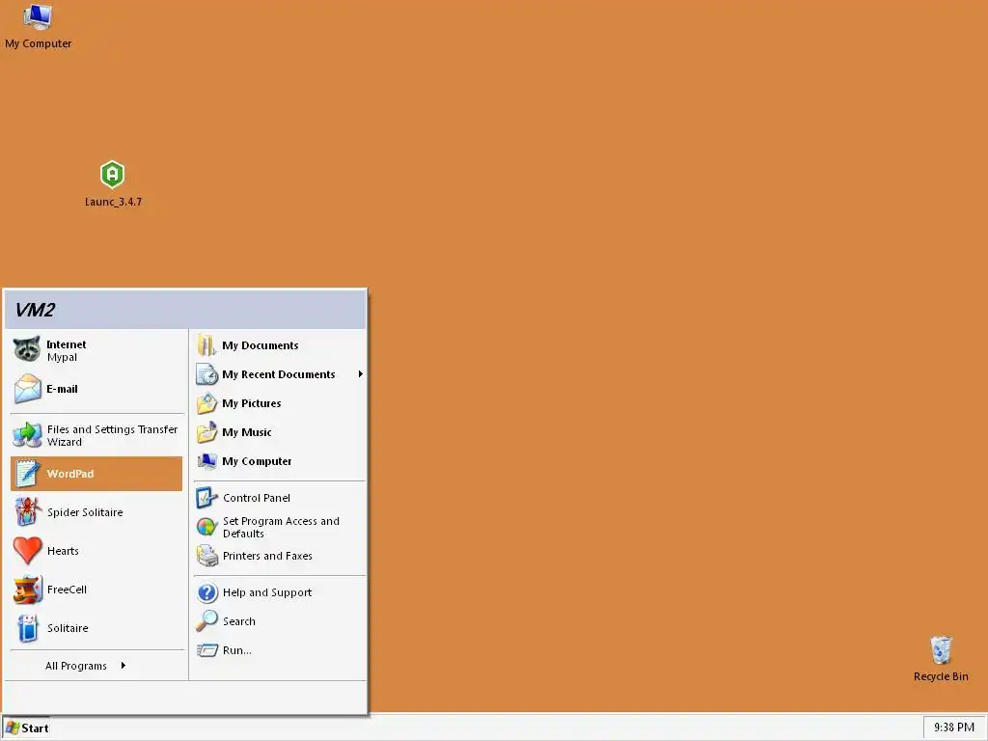Click the Search label text

[239, 621]
